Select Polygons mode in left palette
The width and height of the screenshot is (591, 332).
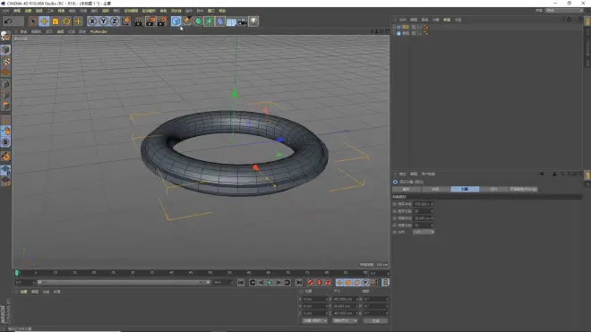tap(5, 106)
